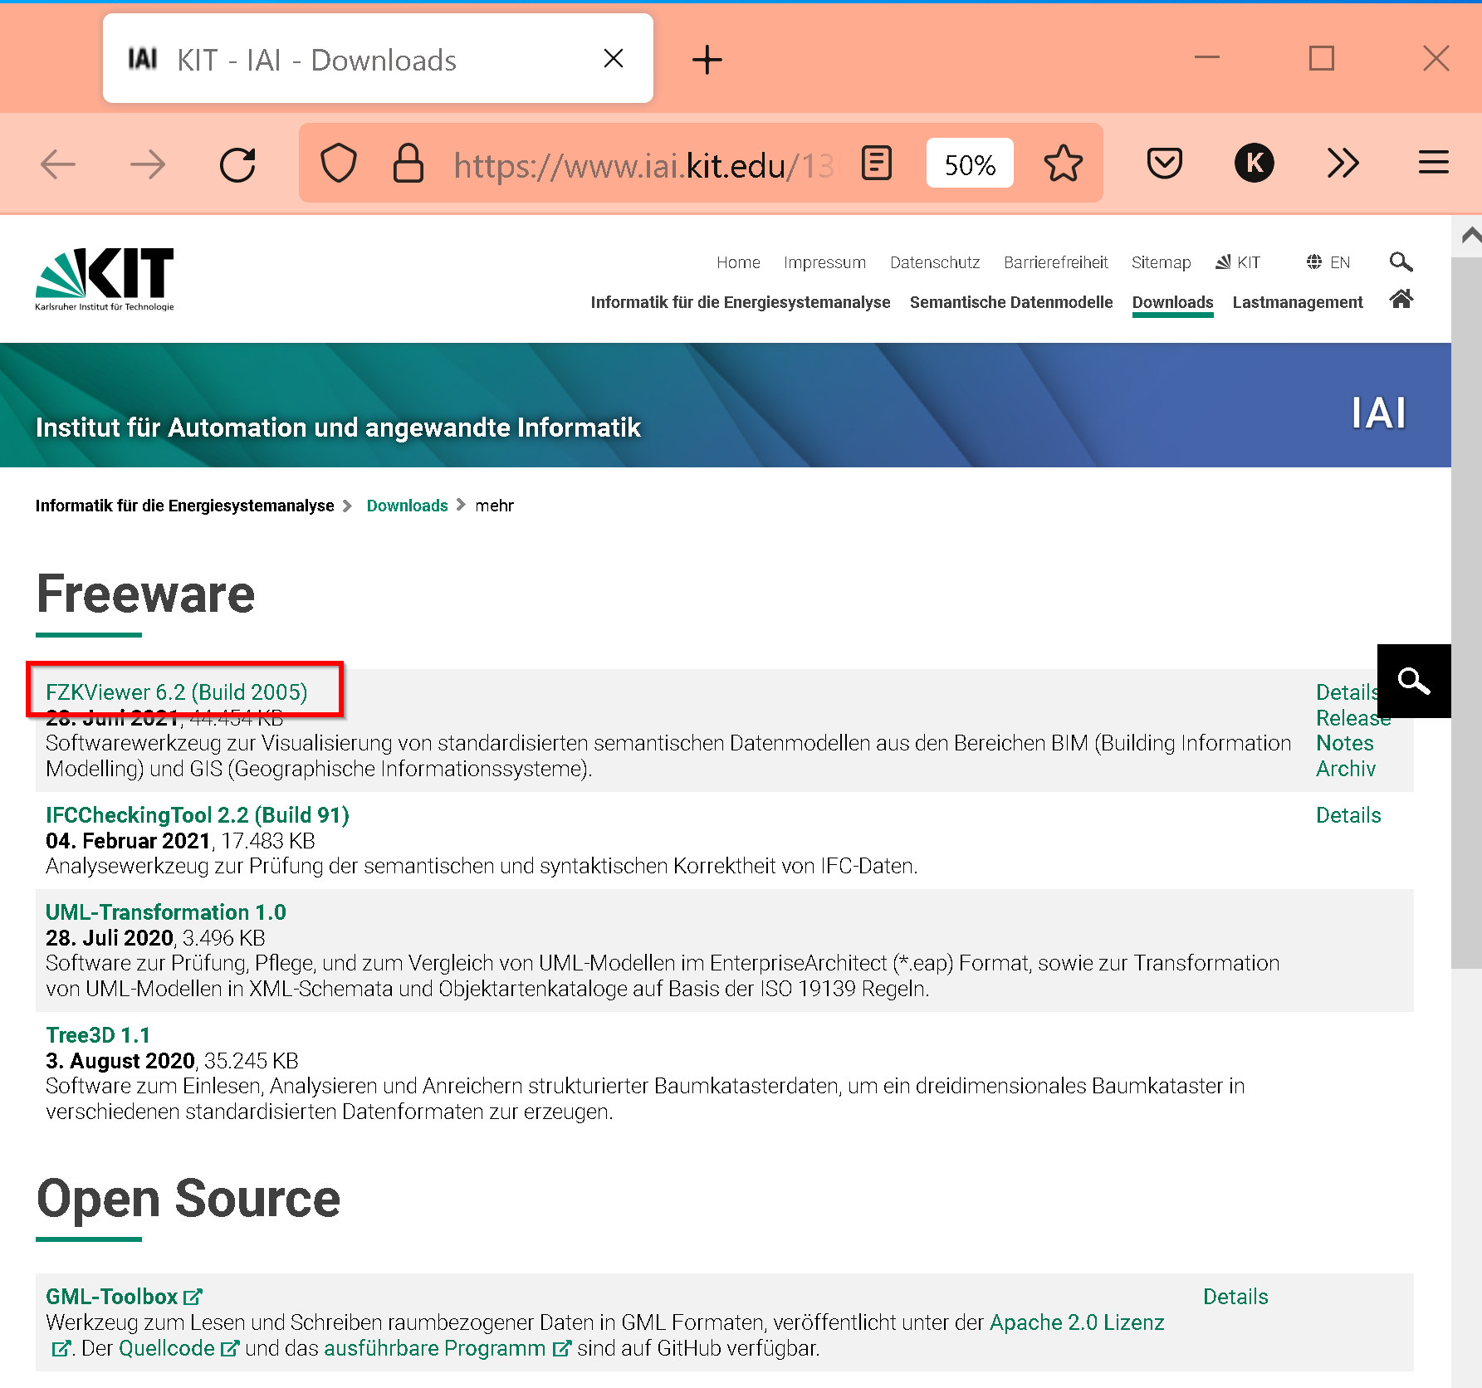Open the K account avatar icon
The image size is (1482, 1388).
point(1255,164)
